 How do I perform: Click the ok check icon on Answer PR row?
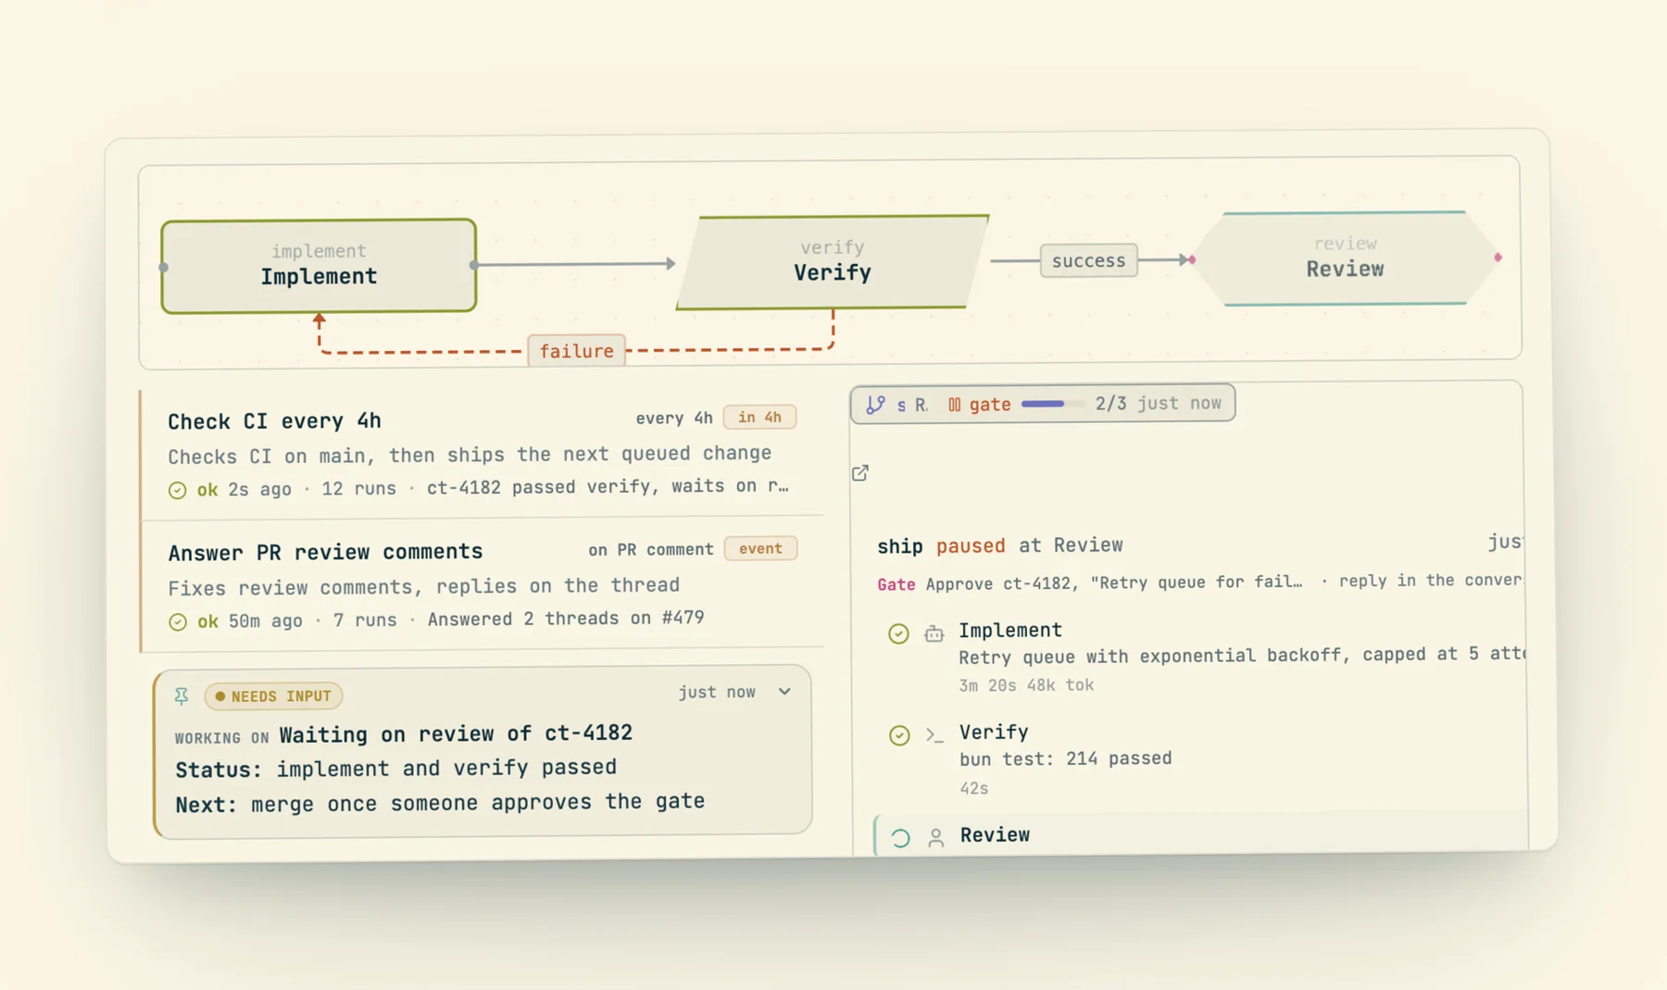point(178,621)
